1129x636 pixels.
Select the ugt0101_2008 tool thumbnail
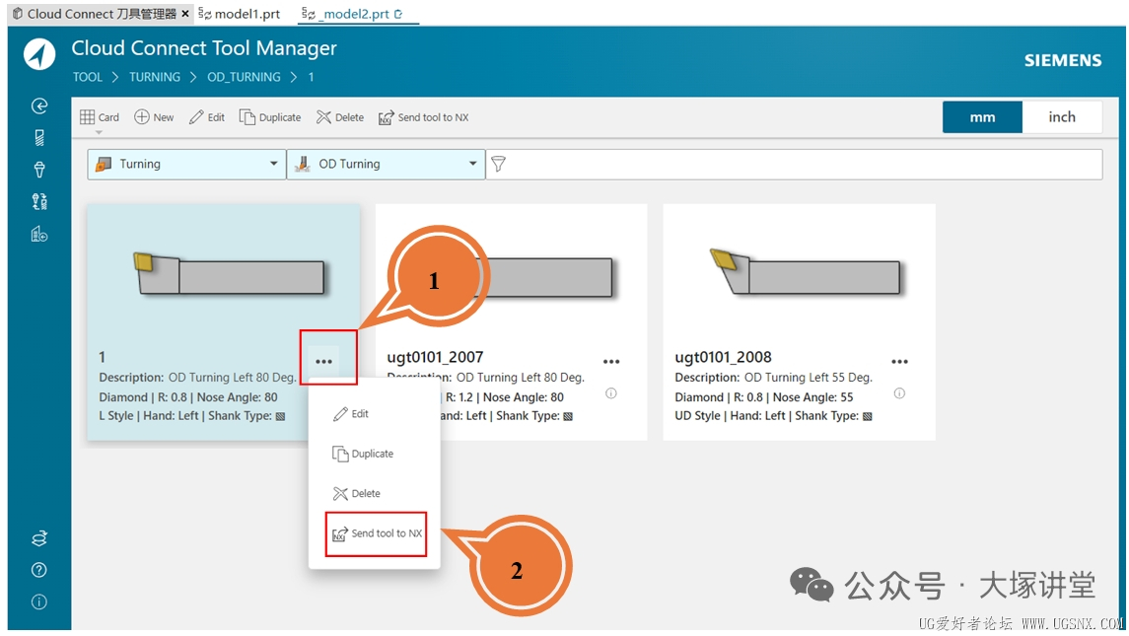coord(807,272)
